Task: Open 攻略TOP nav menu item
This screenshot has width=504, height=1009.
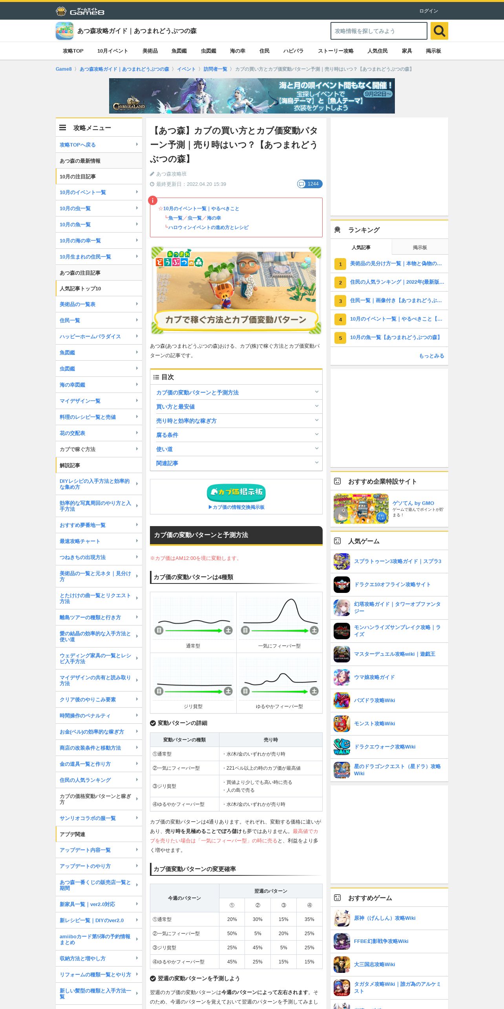Action: (73, 51)
